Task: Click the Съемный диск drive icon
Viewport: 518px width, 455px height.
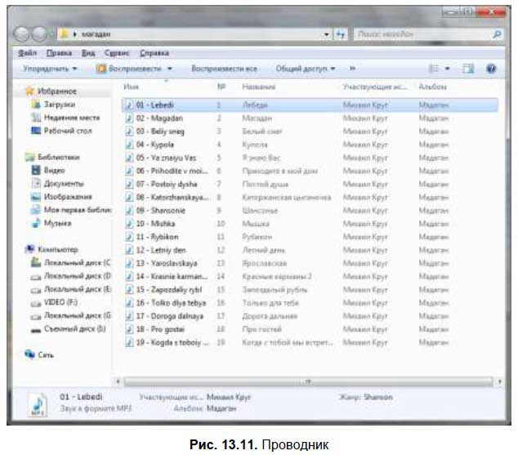Action: (36, 329)
